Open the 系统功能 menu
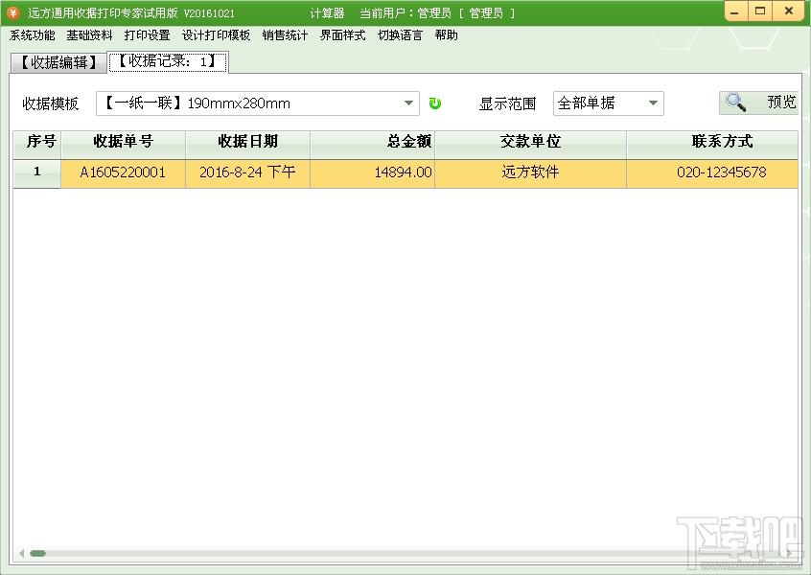 pyautogui.click(x=33, y=35)
